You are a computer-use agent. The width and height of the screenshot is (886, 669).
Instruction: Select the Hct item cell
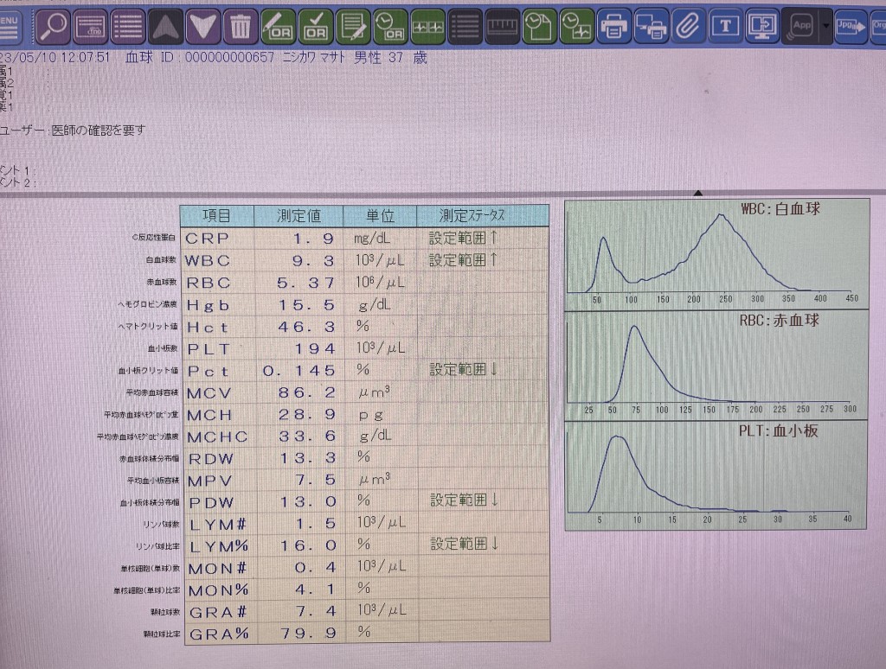pyautogui.click(x=218, y=327)
